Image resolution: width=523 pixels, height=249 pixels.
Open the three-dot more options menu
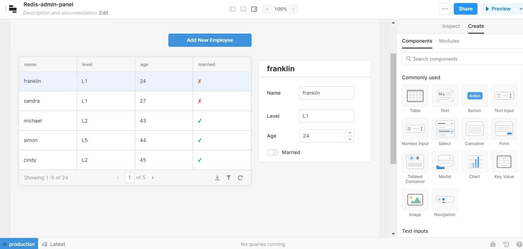point(445,9)
